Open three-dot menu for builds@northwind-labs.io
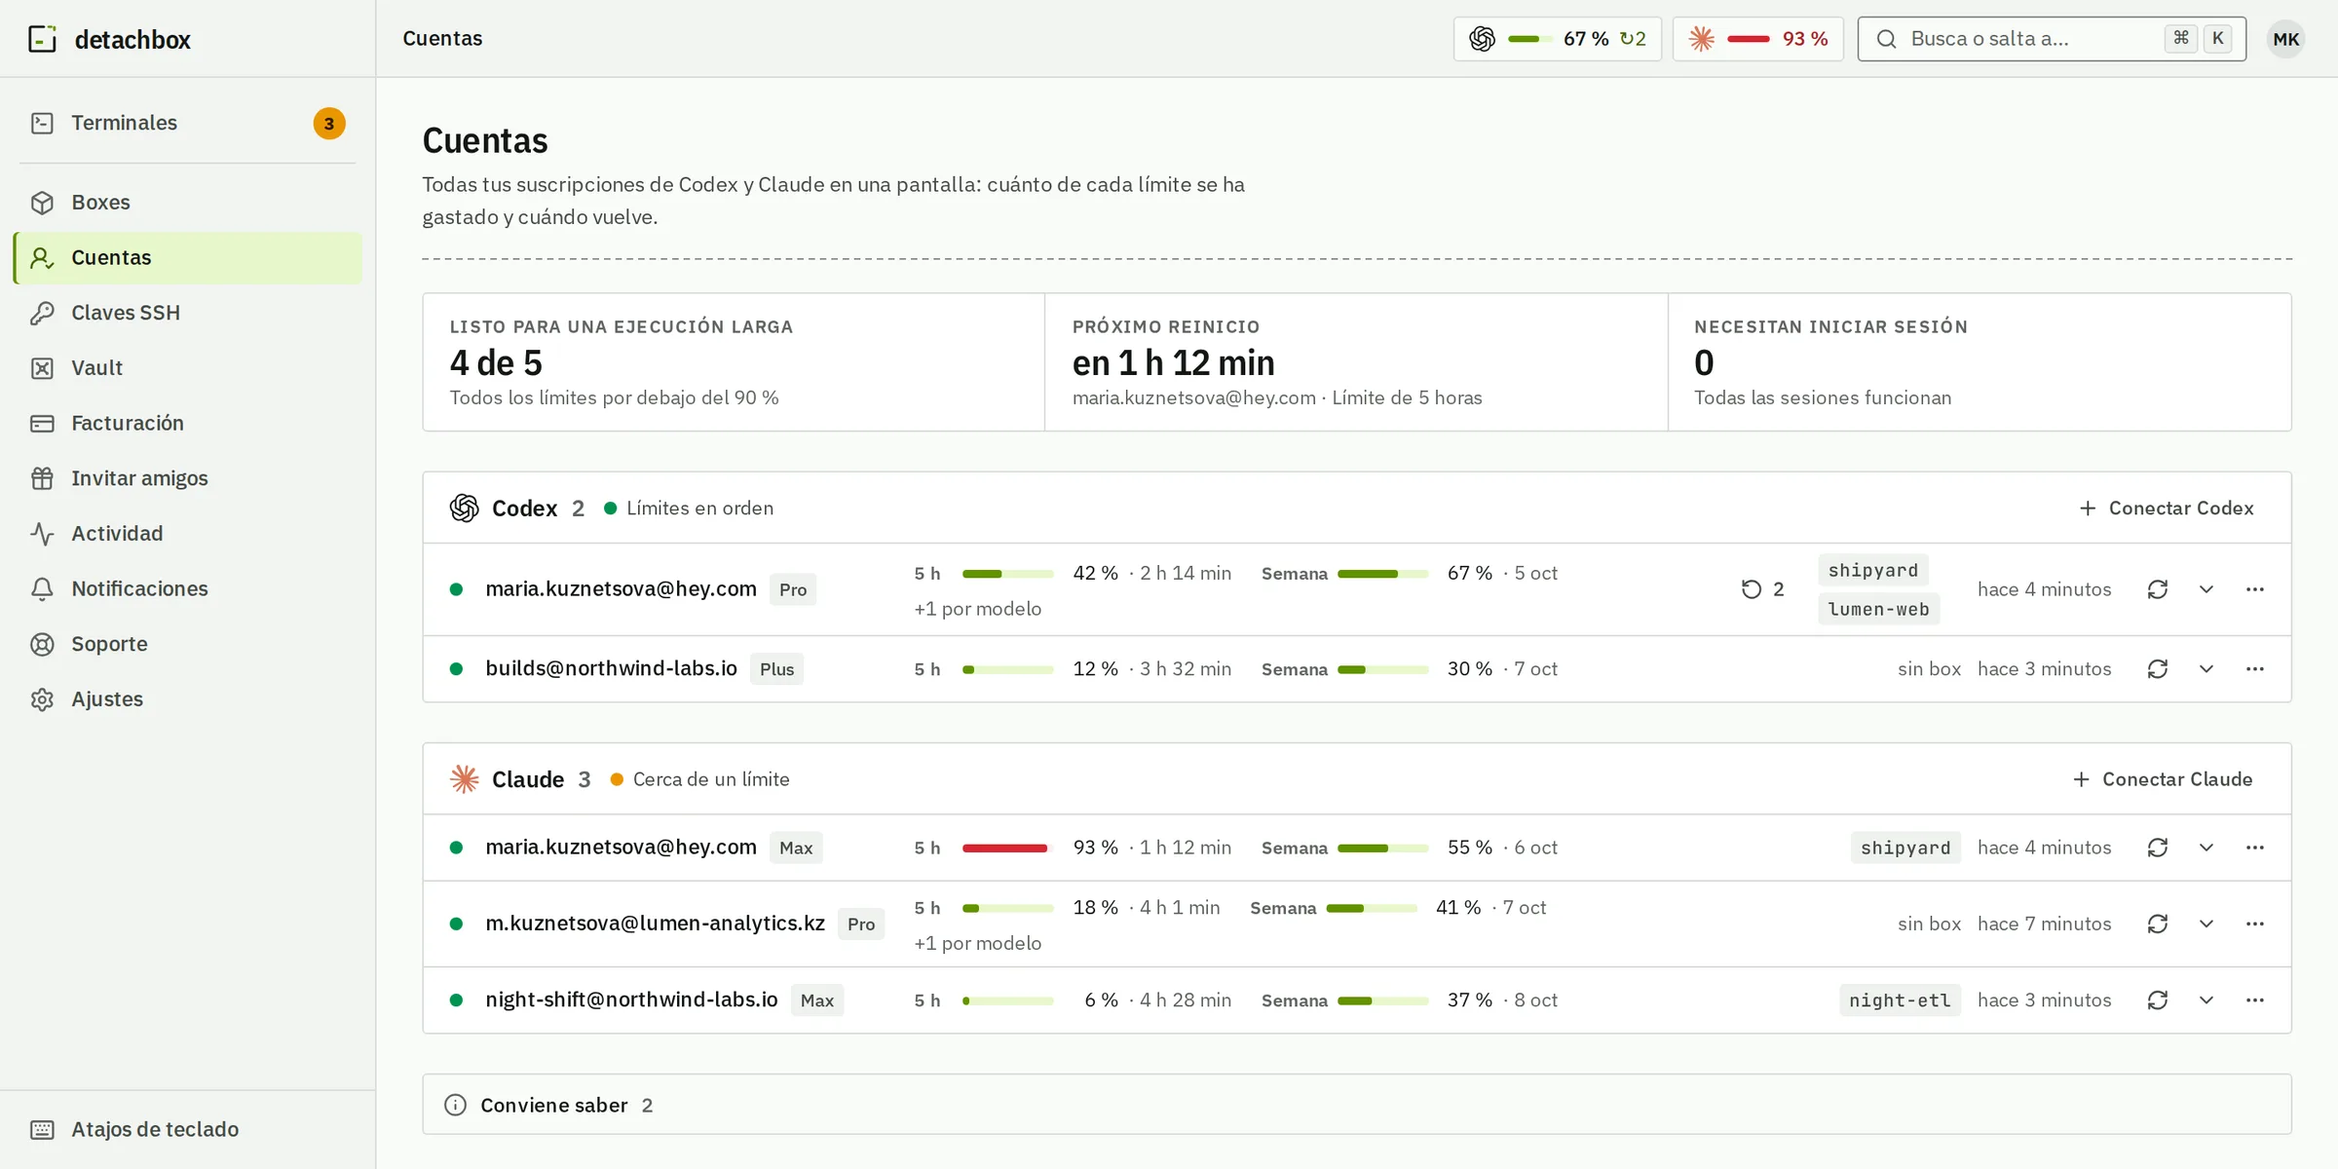 2254,669
